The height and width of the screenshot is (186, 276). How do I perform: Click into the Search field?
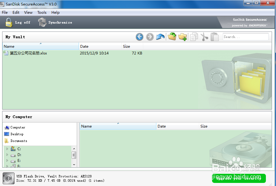[x=245, y=37]
